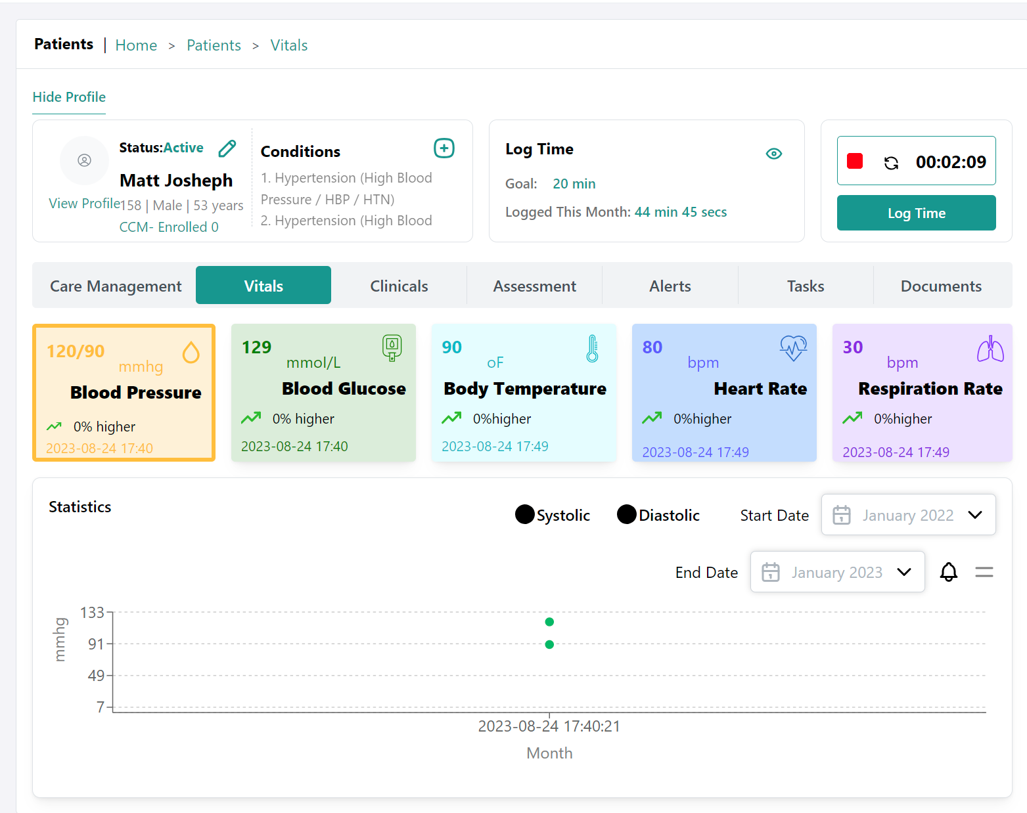Switch to the Clinicals tab

tap(399, 286)
